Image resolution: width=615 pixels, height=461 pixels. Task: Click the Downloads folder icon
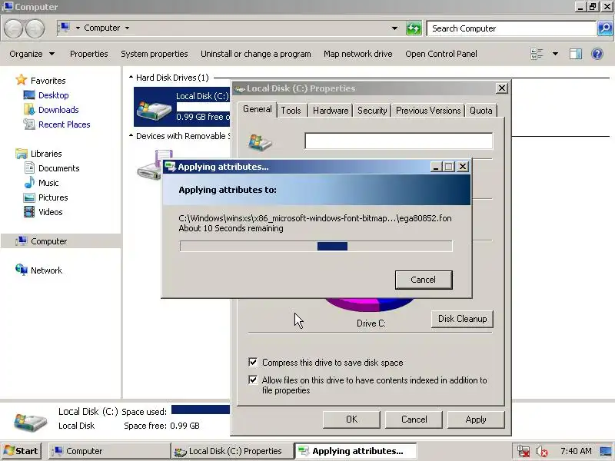click(x=29, y=110)
